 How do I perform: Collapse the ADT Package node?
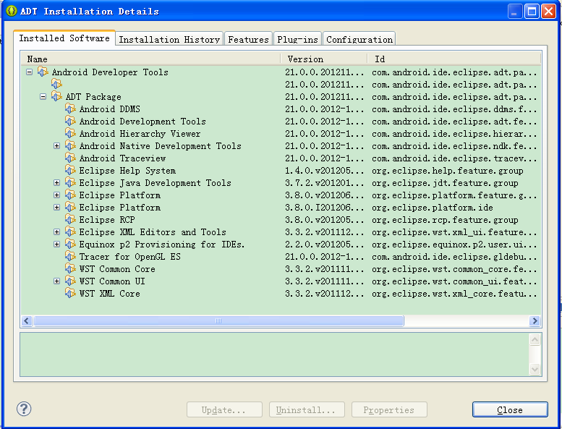43,96
